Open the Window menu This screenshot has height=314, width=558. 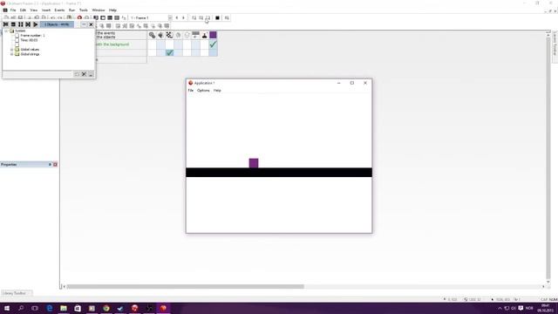pyautogui.click(x=99, y=10)
